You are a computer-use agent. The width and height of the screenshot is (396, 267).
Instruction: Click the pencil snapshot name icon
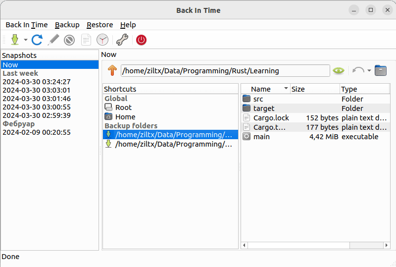click(x=53, y=40)
